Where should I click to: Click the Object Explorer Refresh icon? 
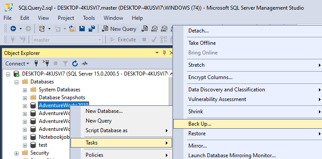(75, 64)
